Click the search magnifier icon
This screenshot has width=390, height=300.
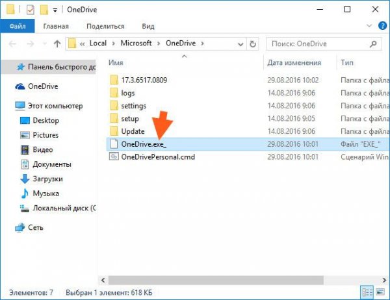pos(373,44)
